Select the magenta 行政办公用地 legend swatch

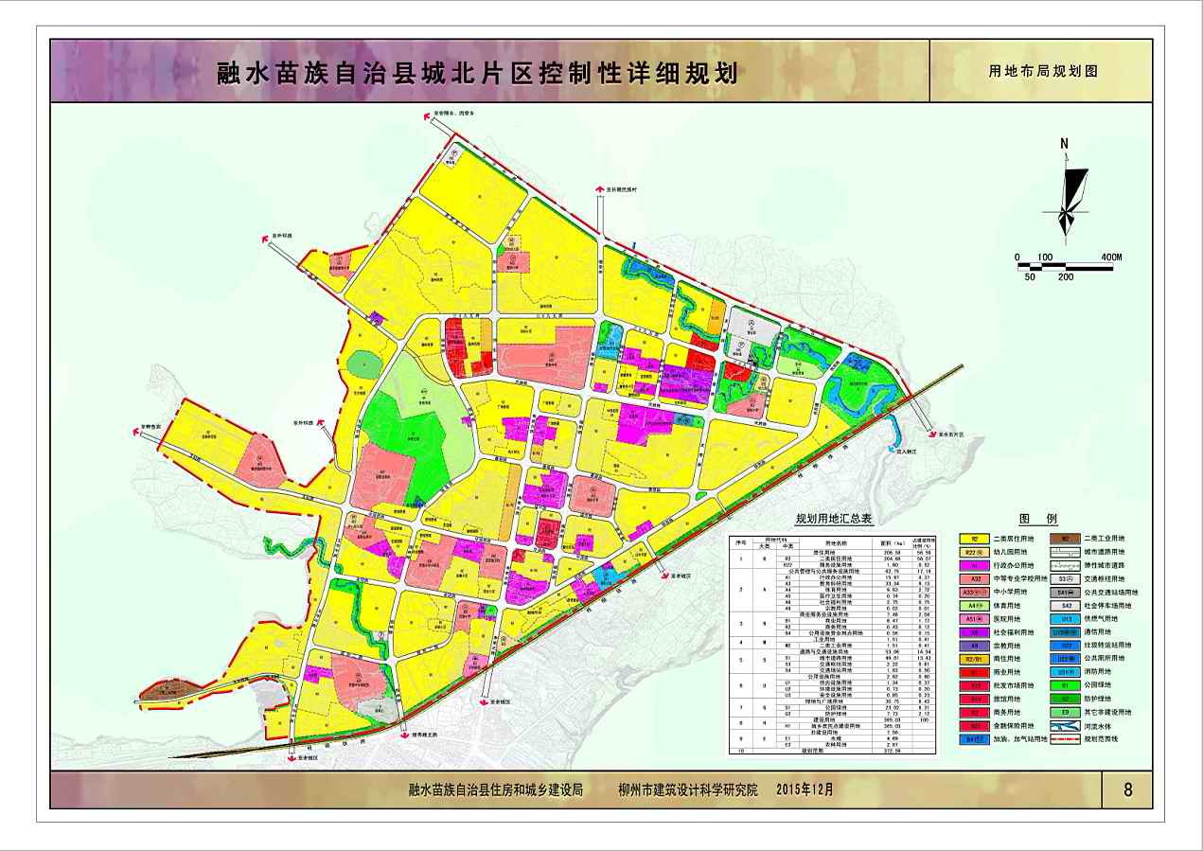coord(974,565)
